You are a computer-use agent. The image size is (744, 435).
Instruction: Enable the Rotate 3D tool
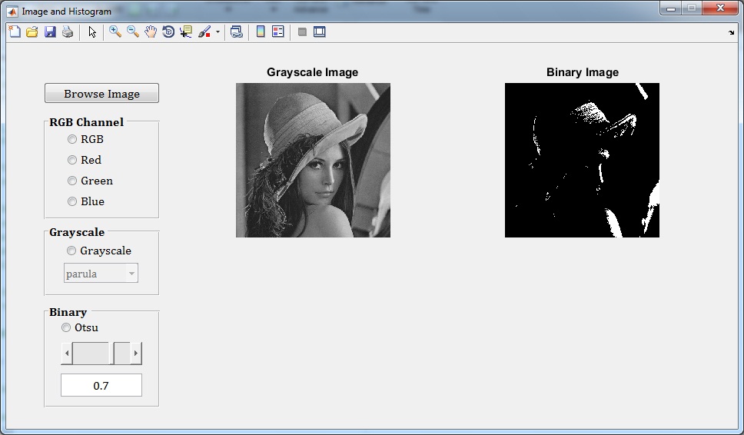pyautogui.click(x=168, y=32)
